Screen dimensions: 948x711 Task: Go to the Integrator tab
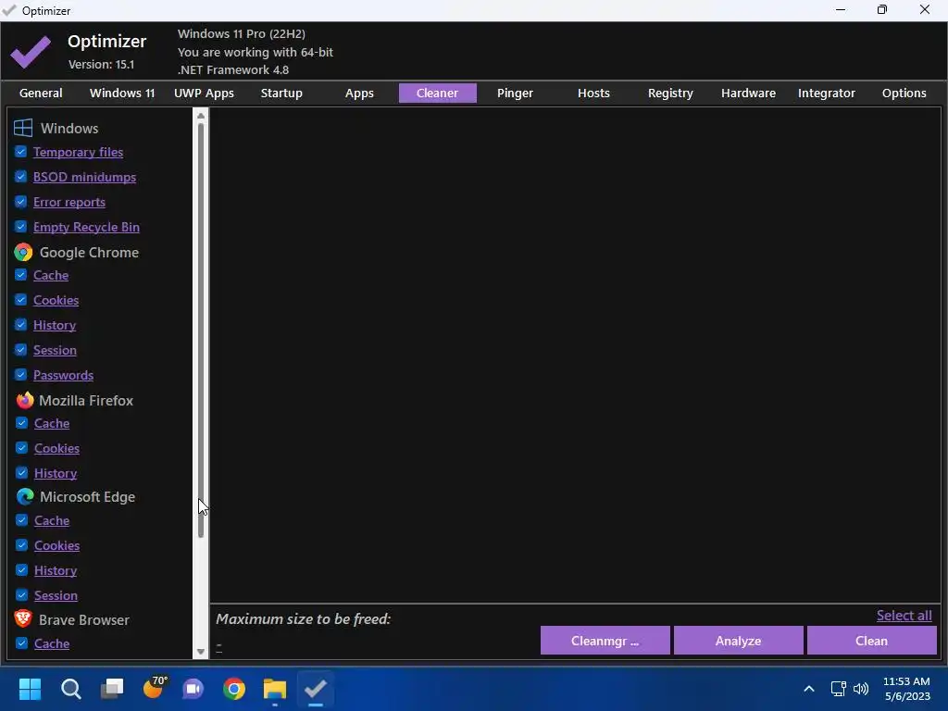pos(827,94)
